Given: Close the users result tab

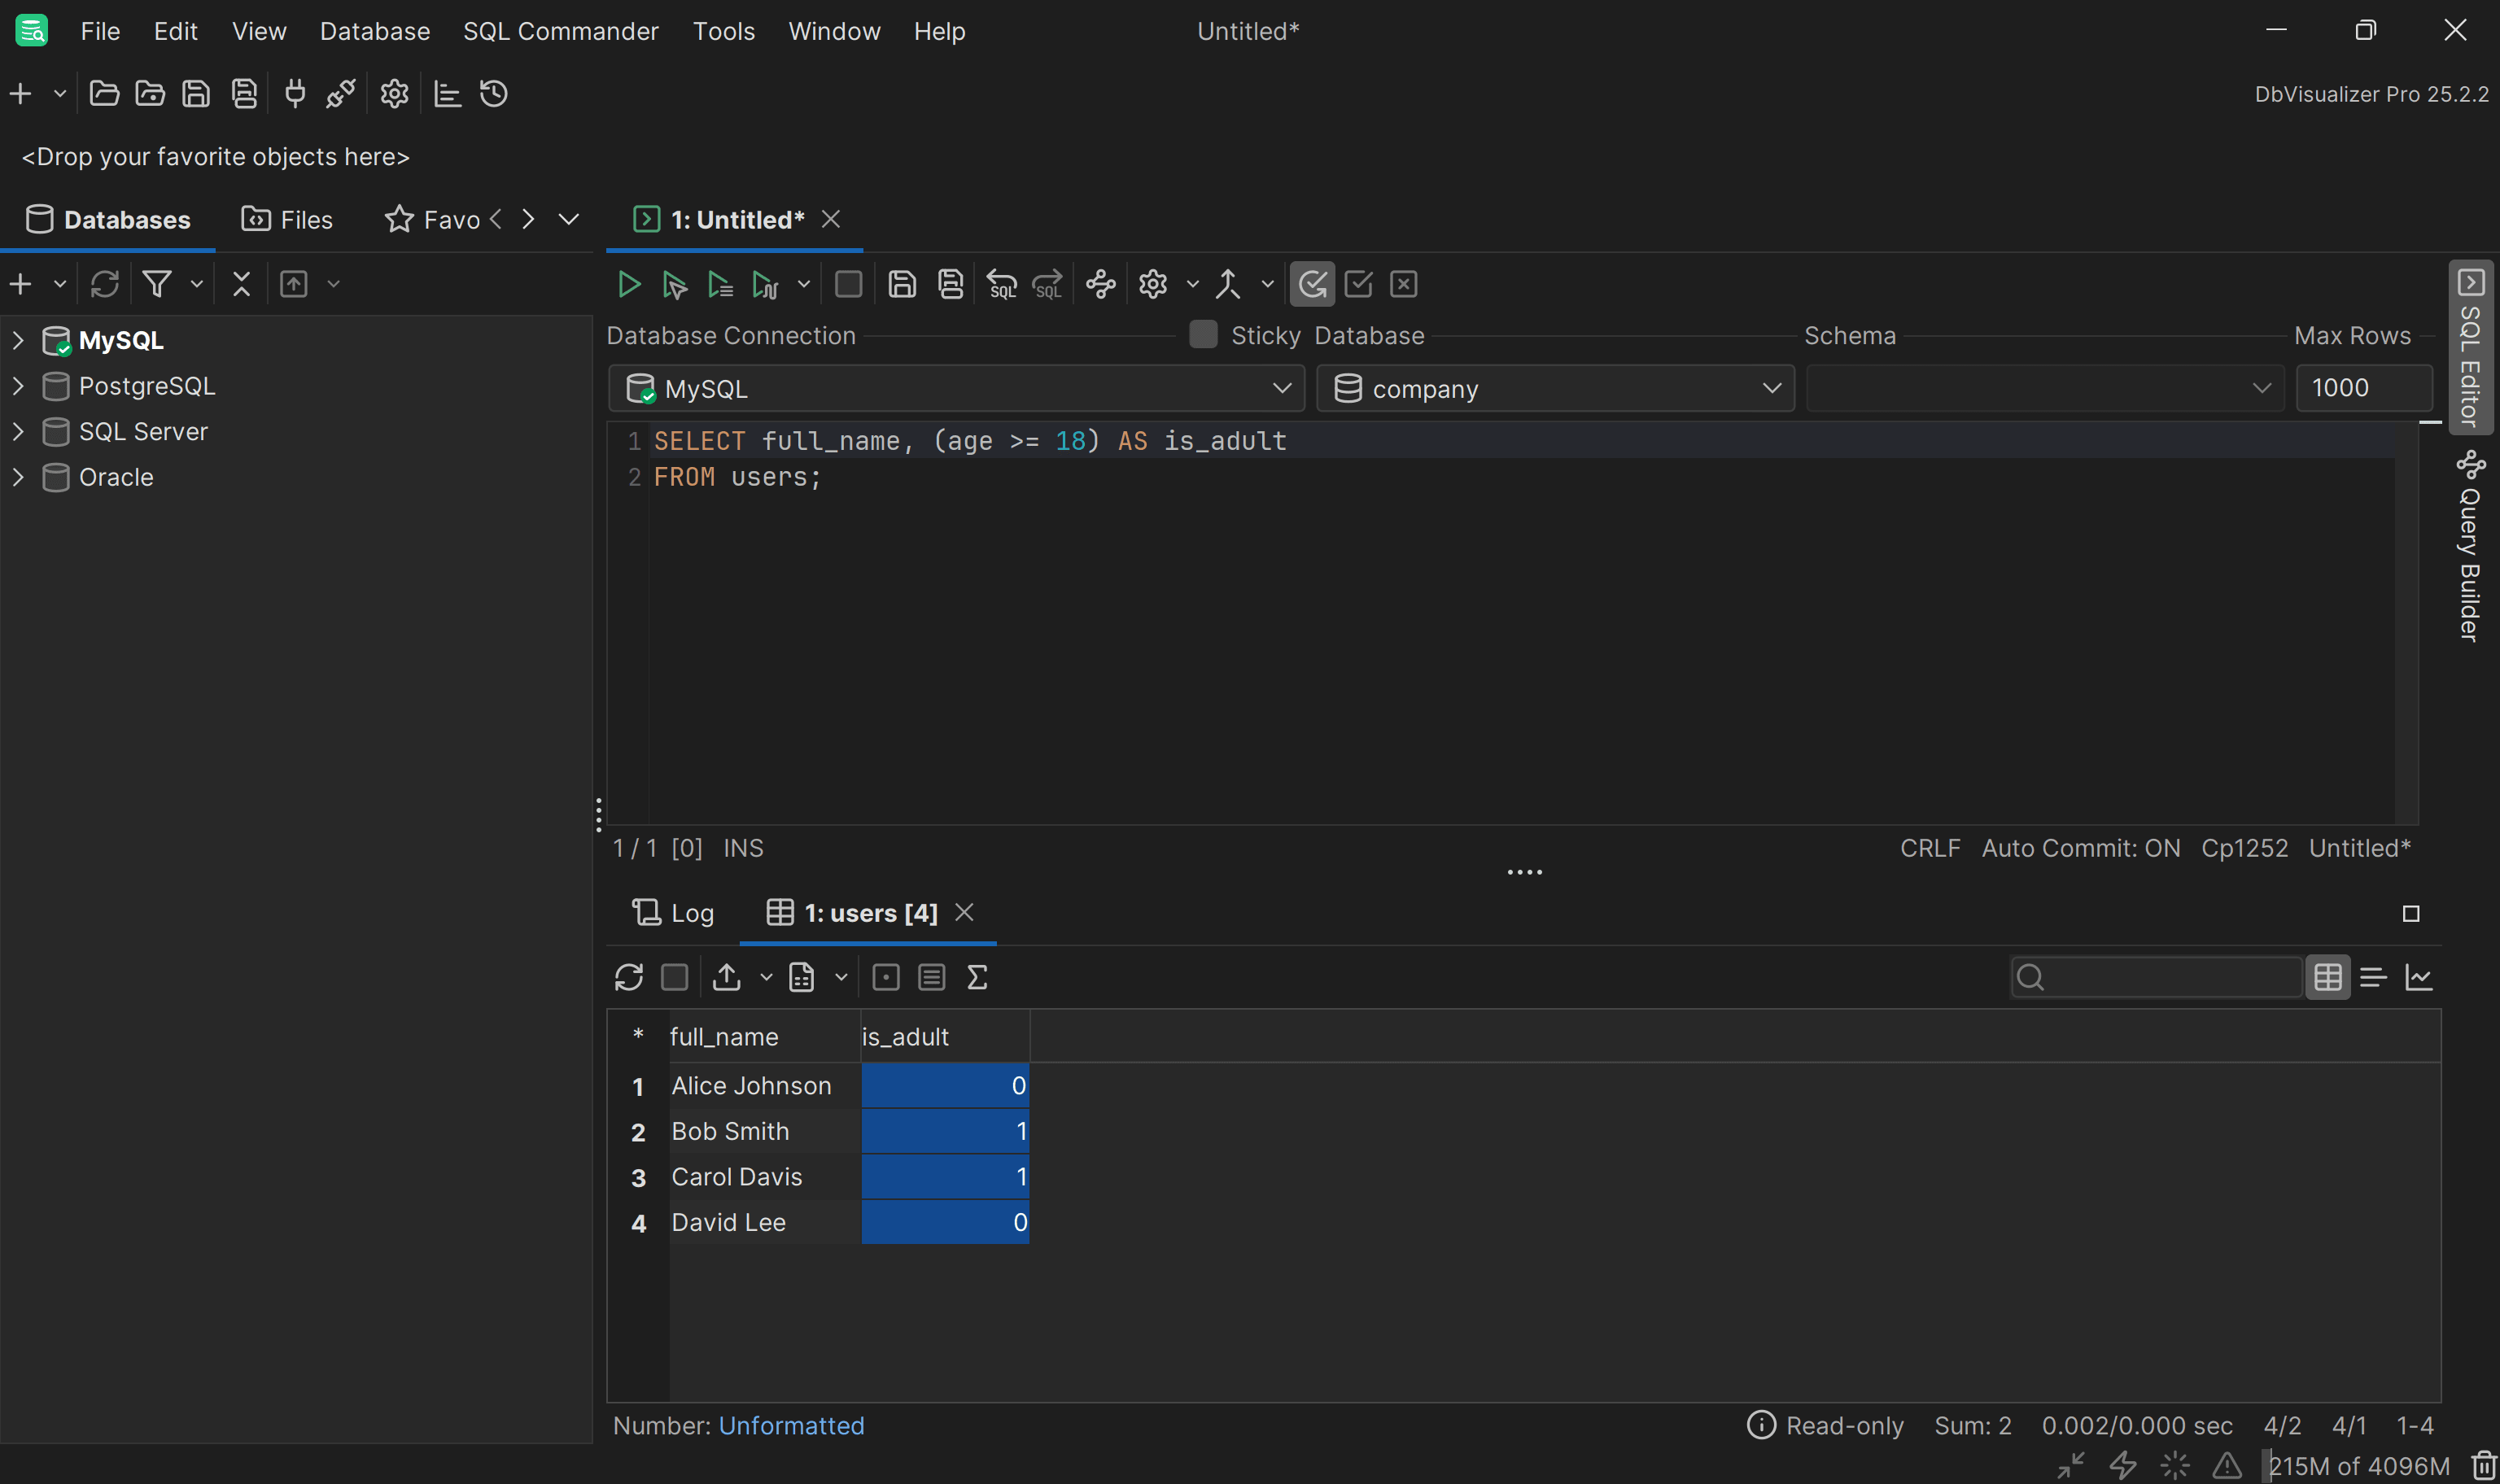Looking at the screenshot, I should (x=964, y=912).
